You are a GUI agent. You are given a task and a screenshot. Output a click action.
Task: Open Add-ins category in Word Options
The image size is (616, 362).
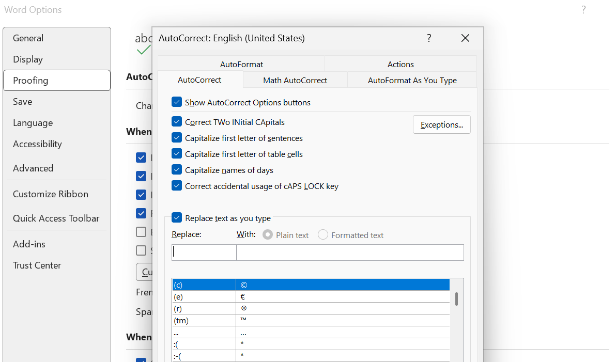pos(56,244)
